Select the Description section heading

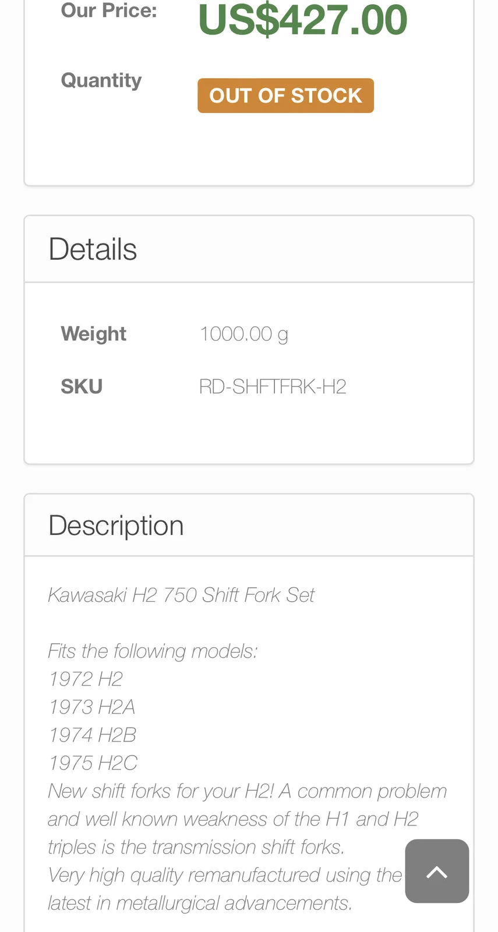pos(116,525)
